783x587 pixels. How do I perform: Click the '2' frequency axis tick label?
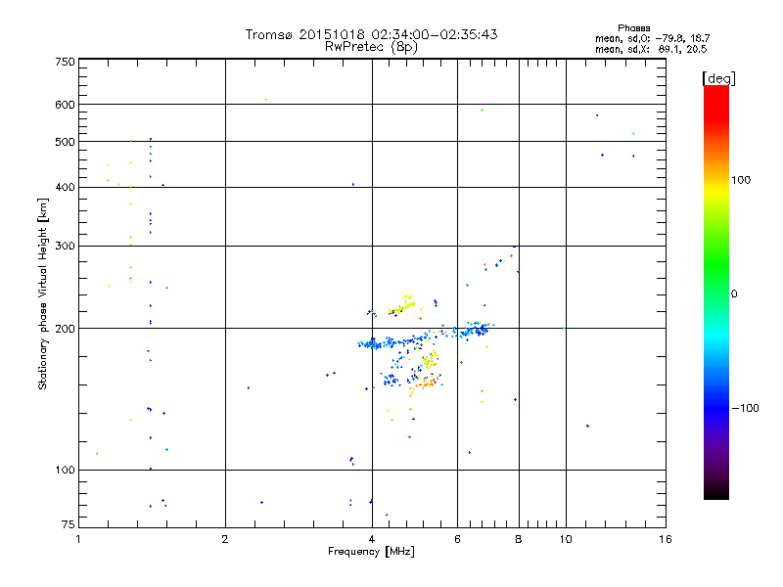[x=225, y=539]
